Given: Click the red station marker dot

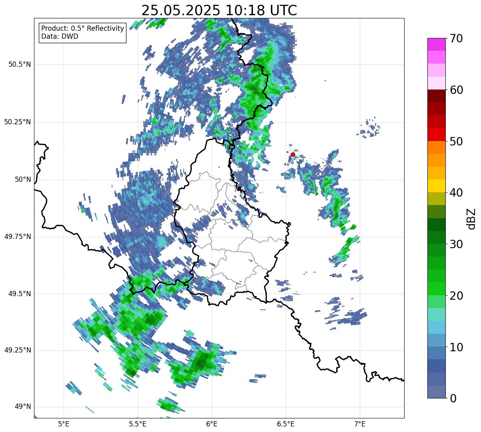Looking at the screenshot, I should [x=293, y=154].
